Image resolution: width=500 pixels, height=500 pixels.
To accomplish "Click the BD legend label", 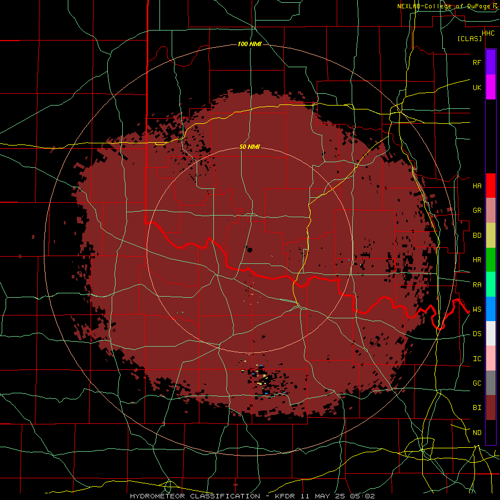I will point(477,236).
